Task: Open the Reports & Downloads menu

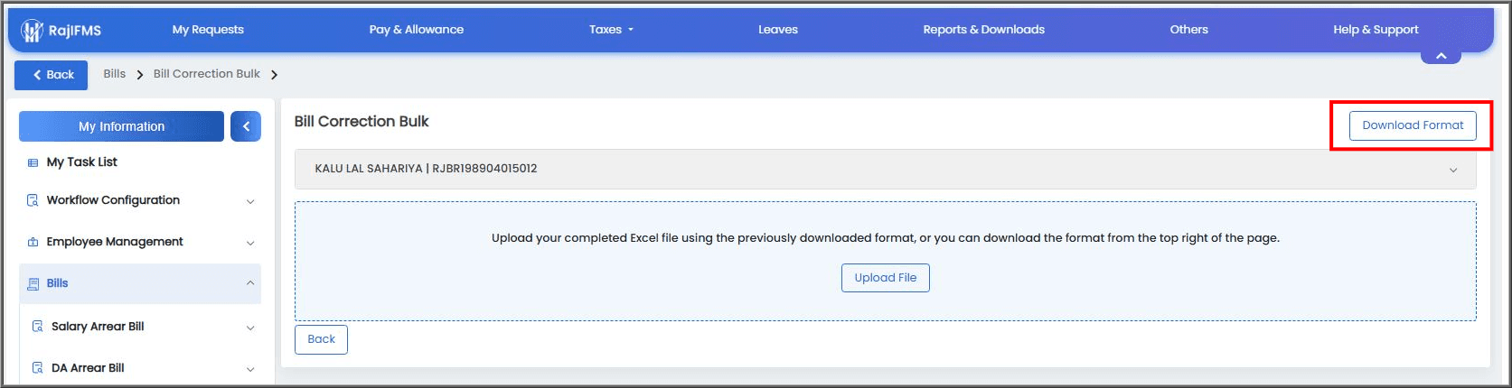Action: pos(983,30)
